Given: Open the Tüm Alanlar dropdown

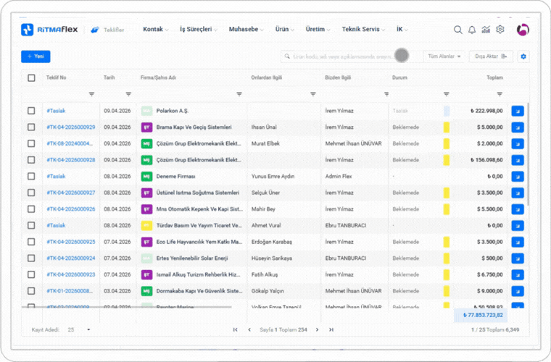Looking at the screenshot, I should (444, 56).
